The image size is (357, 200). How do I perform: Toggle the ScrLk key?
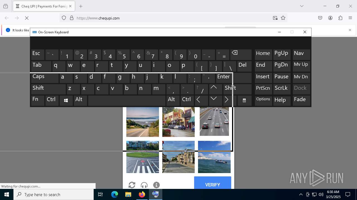pos(282,89)
